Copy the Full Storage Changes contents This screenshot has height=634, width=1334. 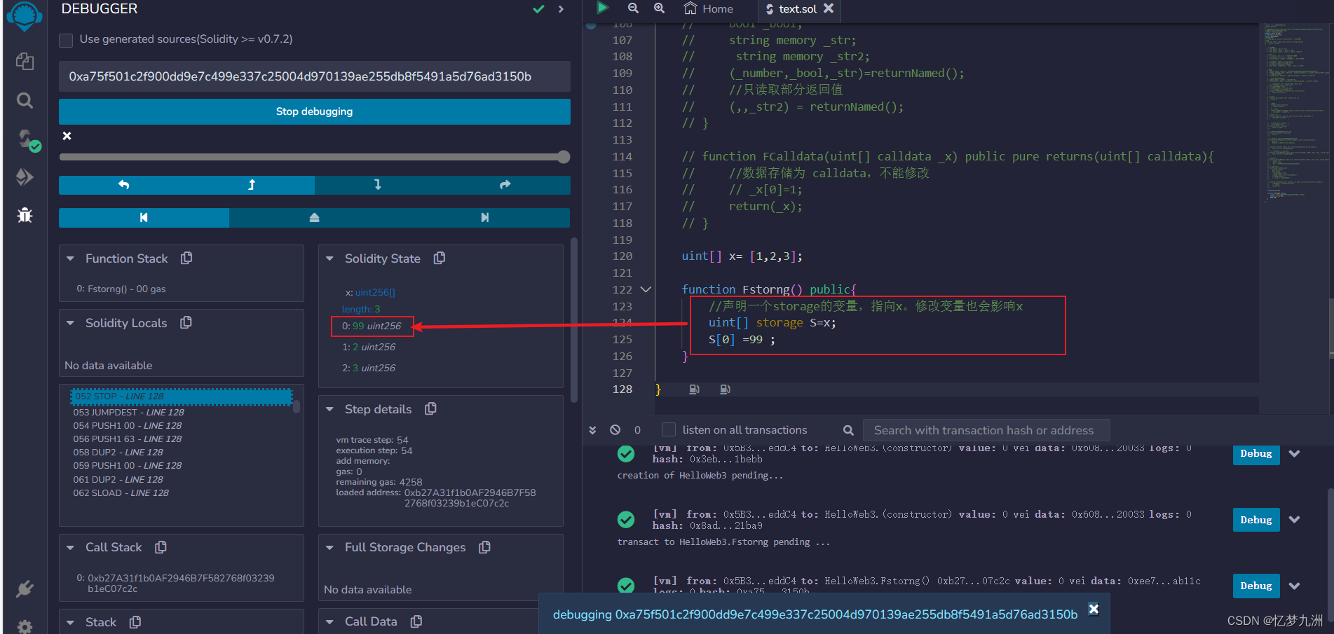tap(484, 547)
